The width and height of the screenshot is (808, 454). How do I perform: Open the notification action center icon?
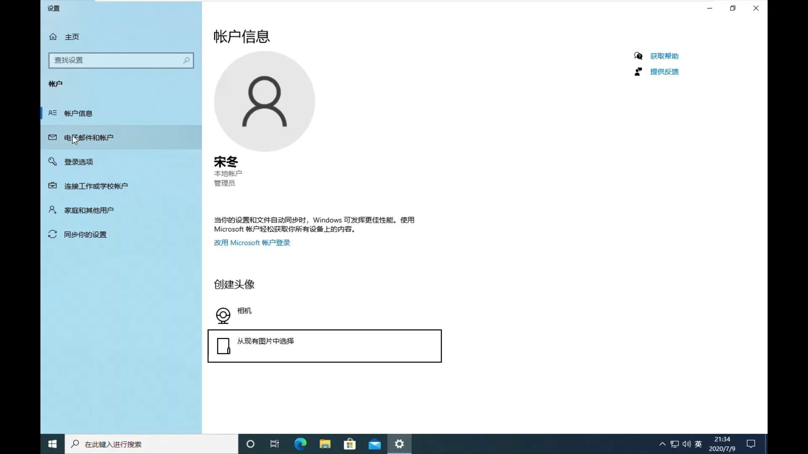click(751, 444)
